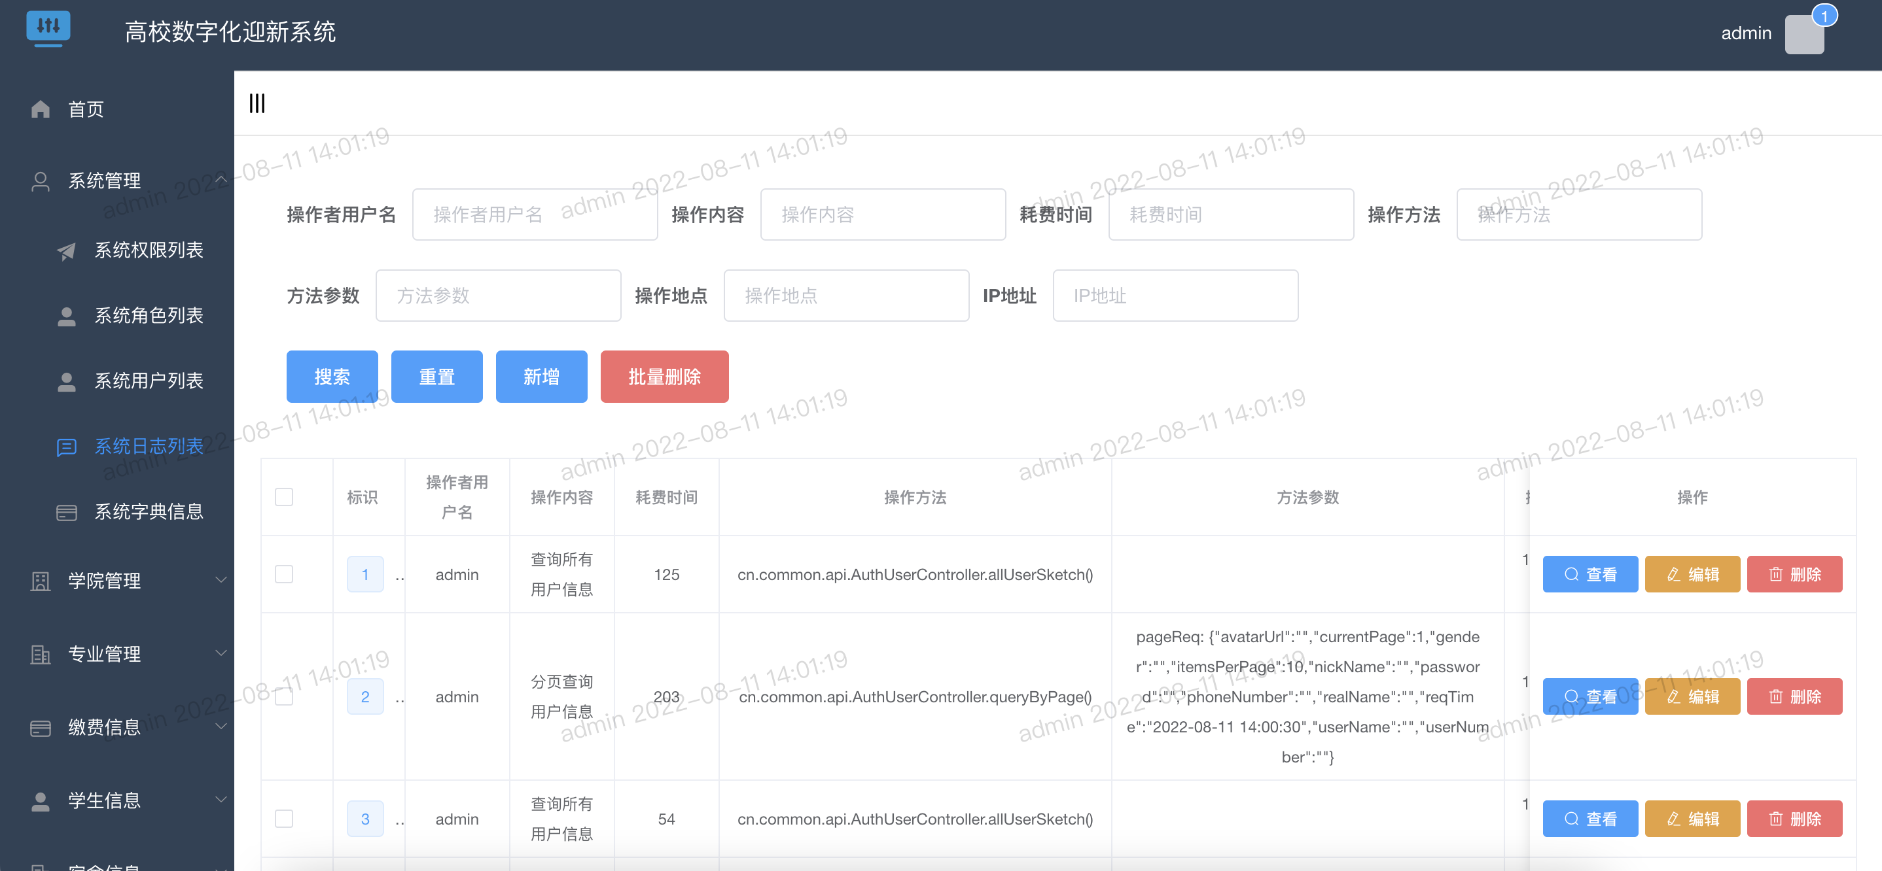Open the 系统字典信息 menu item
The width and height of the screenshot is (1882, 871).
click(117, 512)
